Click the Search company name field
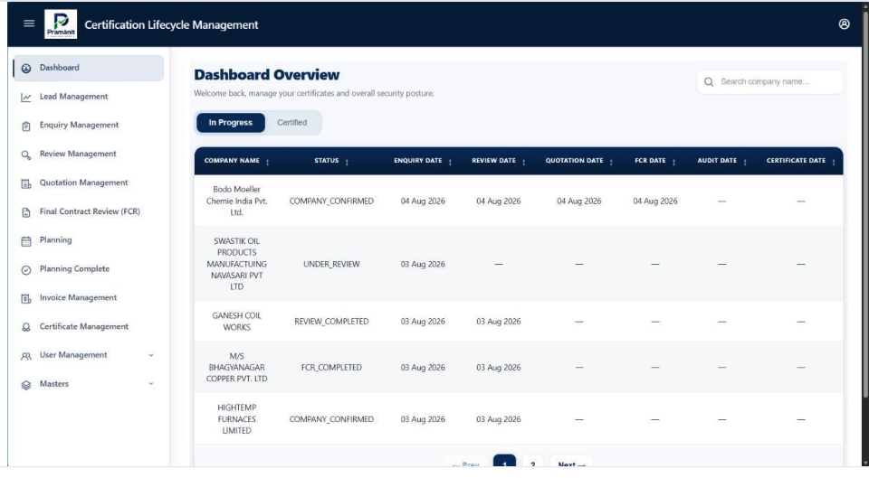Viewport: 869px width, 478px height. point(769,82)
